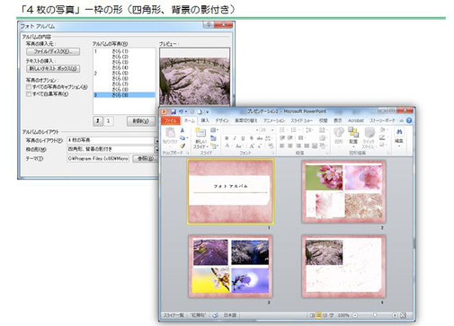Click the Save icon in PowerPoint's quick access toolbar

[174, 111]
